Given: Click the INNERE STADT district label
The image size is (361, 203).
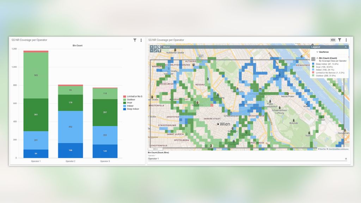Looking at the screenshot, I should click(x=212, y=119).
